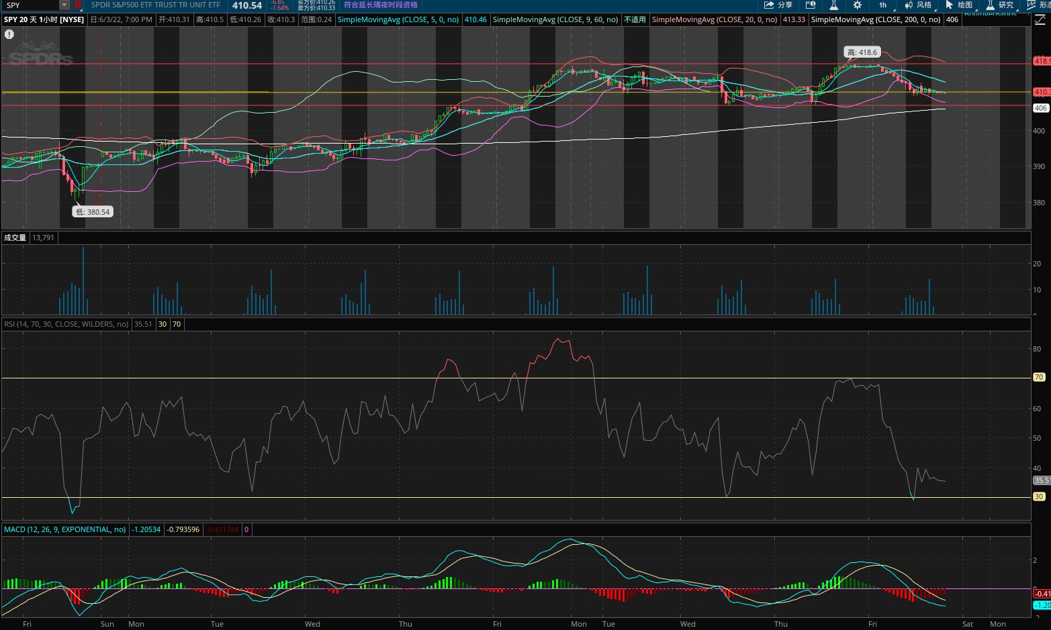Select SimpleMovingAvg (CLOSE, 200, 0, no) label

click(876, 19)
